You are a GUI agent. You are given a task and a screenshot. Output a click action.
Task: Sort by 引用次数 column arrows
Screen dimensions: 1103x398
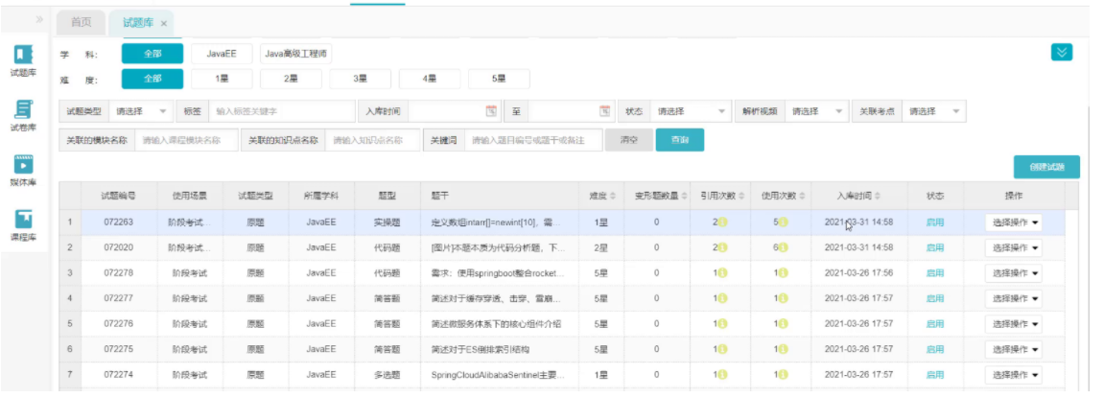click(x=739, y=197)
